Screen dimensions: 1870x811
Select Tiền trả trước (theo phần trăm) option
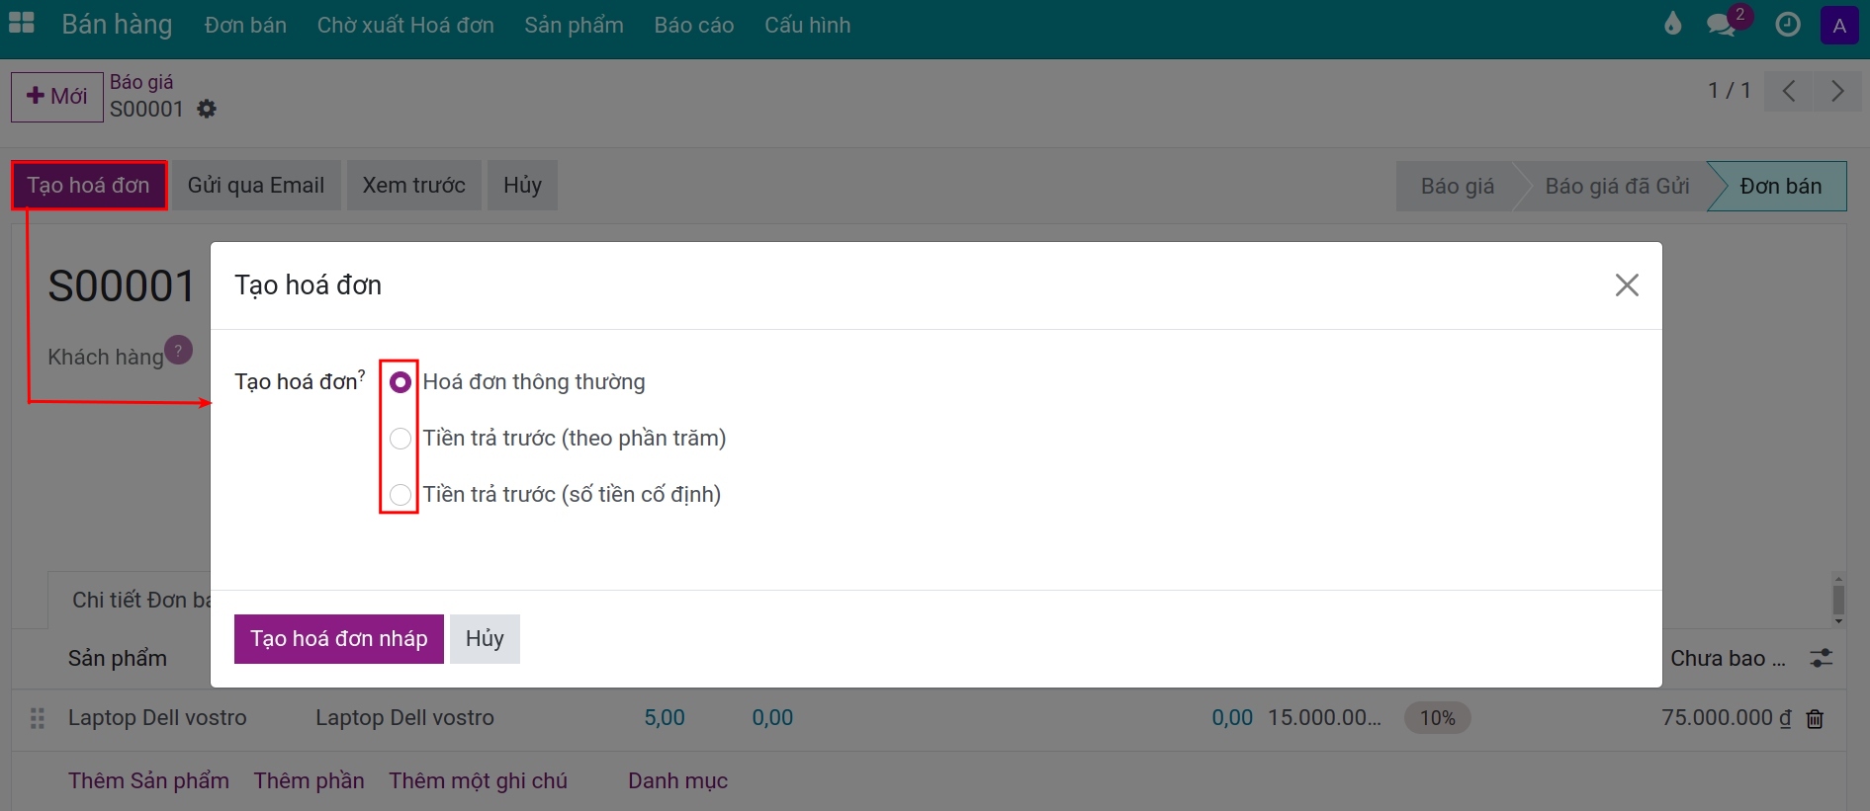pyautogui.click(x=401, y=439)
